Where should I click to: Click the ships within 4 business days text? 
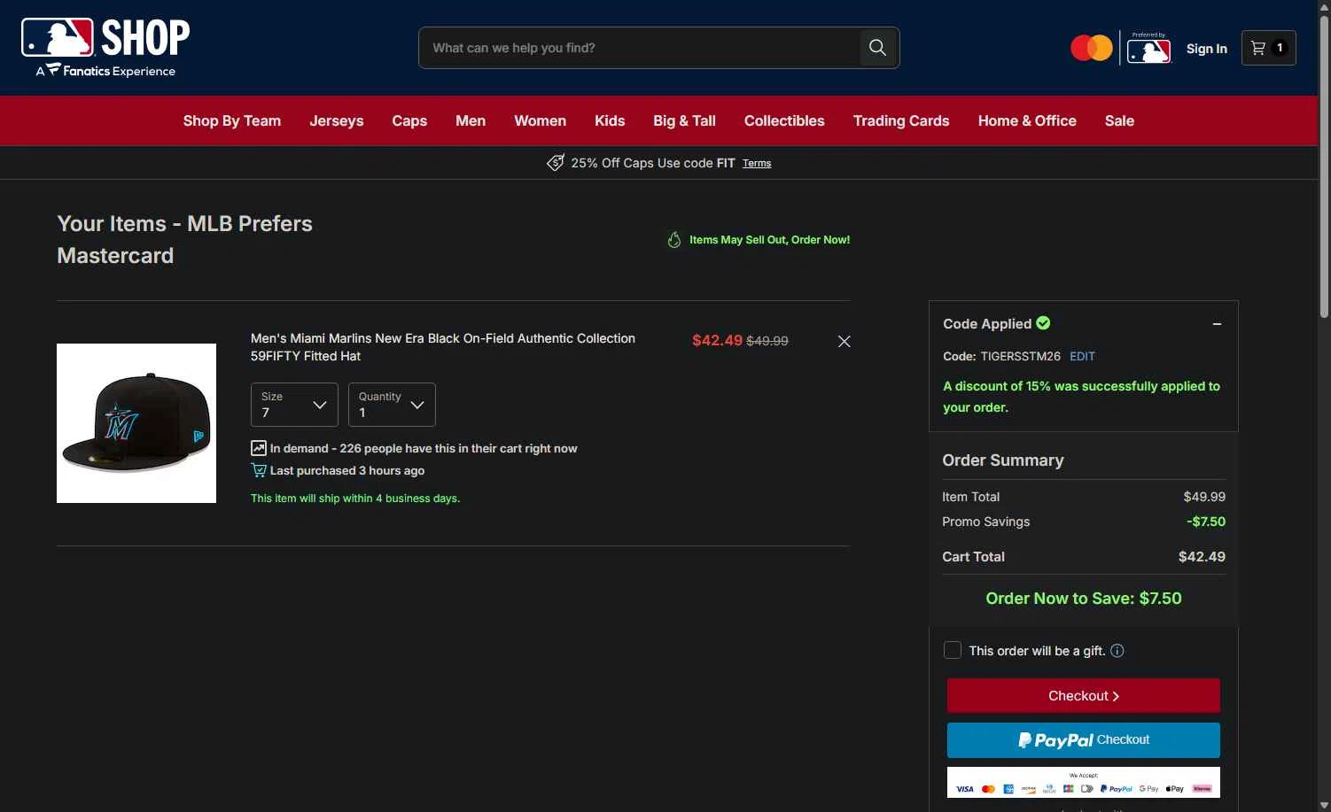point(355,499)
